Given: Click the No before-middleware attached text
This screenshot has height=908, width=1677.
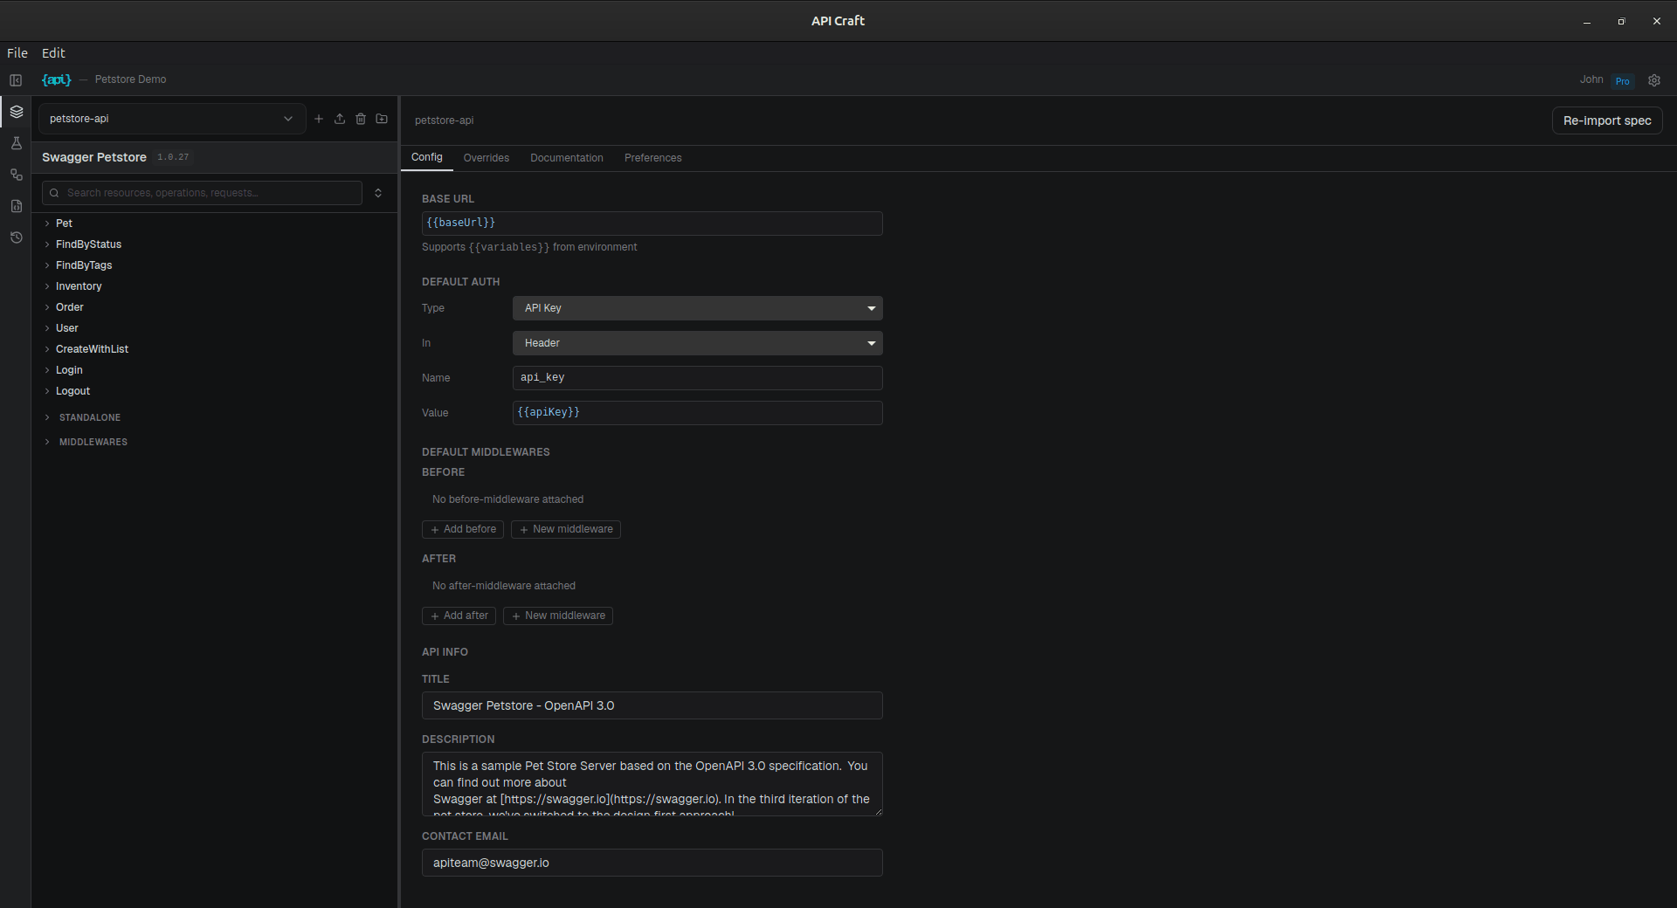Looking at the screenshot, I should point(507,499).
